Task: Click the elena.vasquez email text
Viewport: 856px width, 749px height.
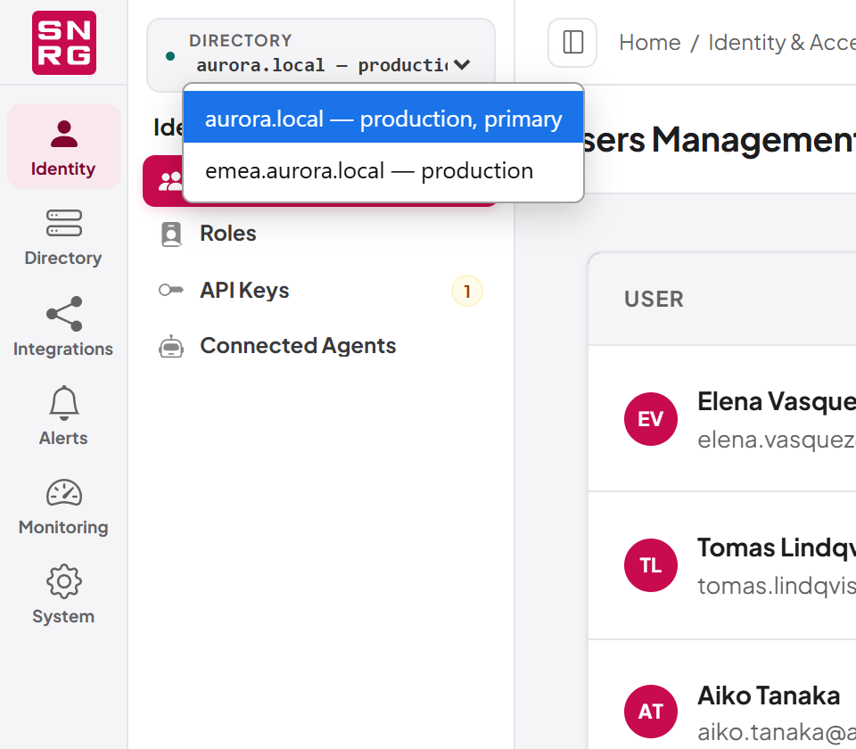Action: (x=777, y=440)
